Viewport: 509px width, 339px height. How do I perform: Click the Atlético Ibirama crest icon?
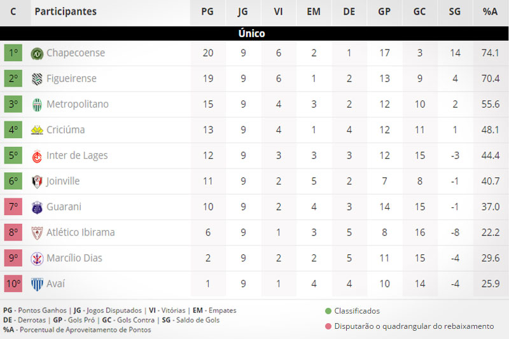(37, 233)
